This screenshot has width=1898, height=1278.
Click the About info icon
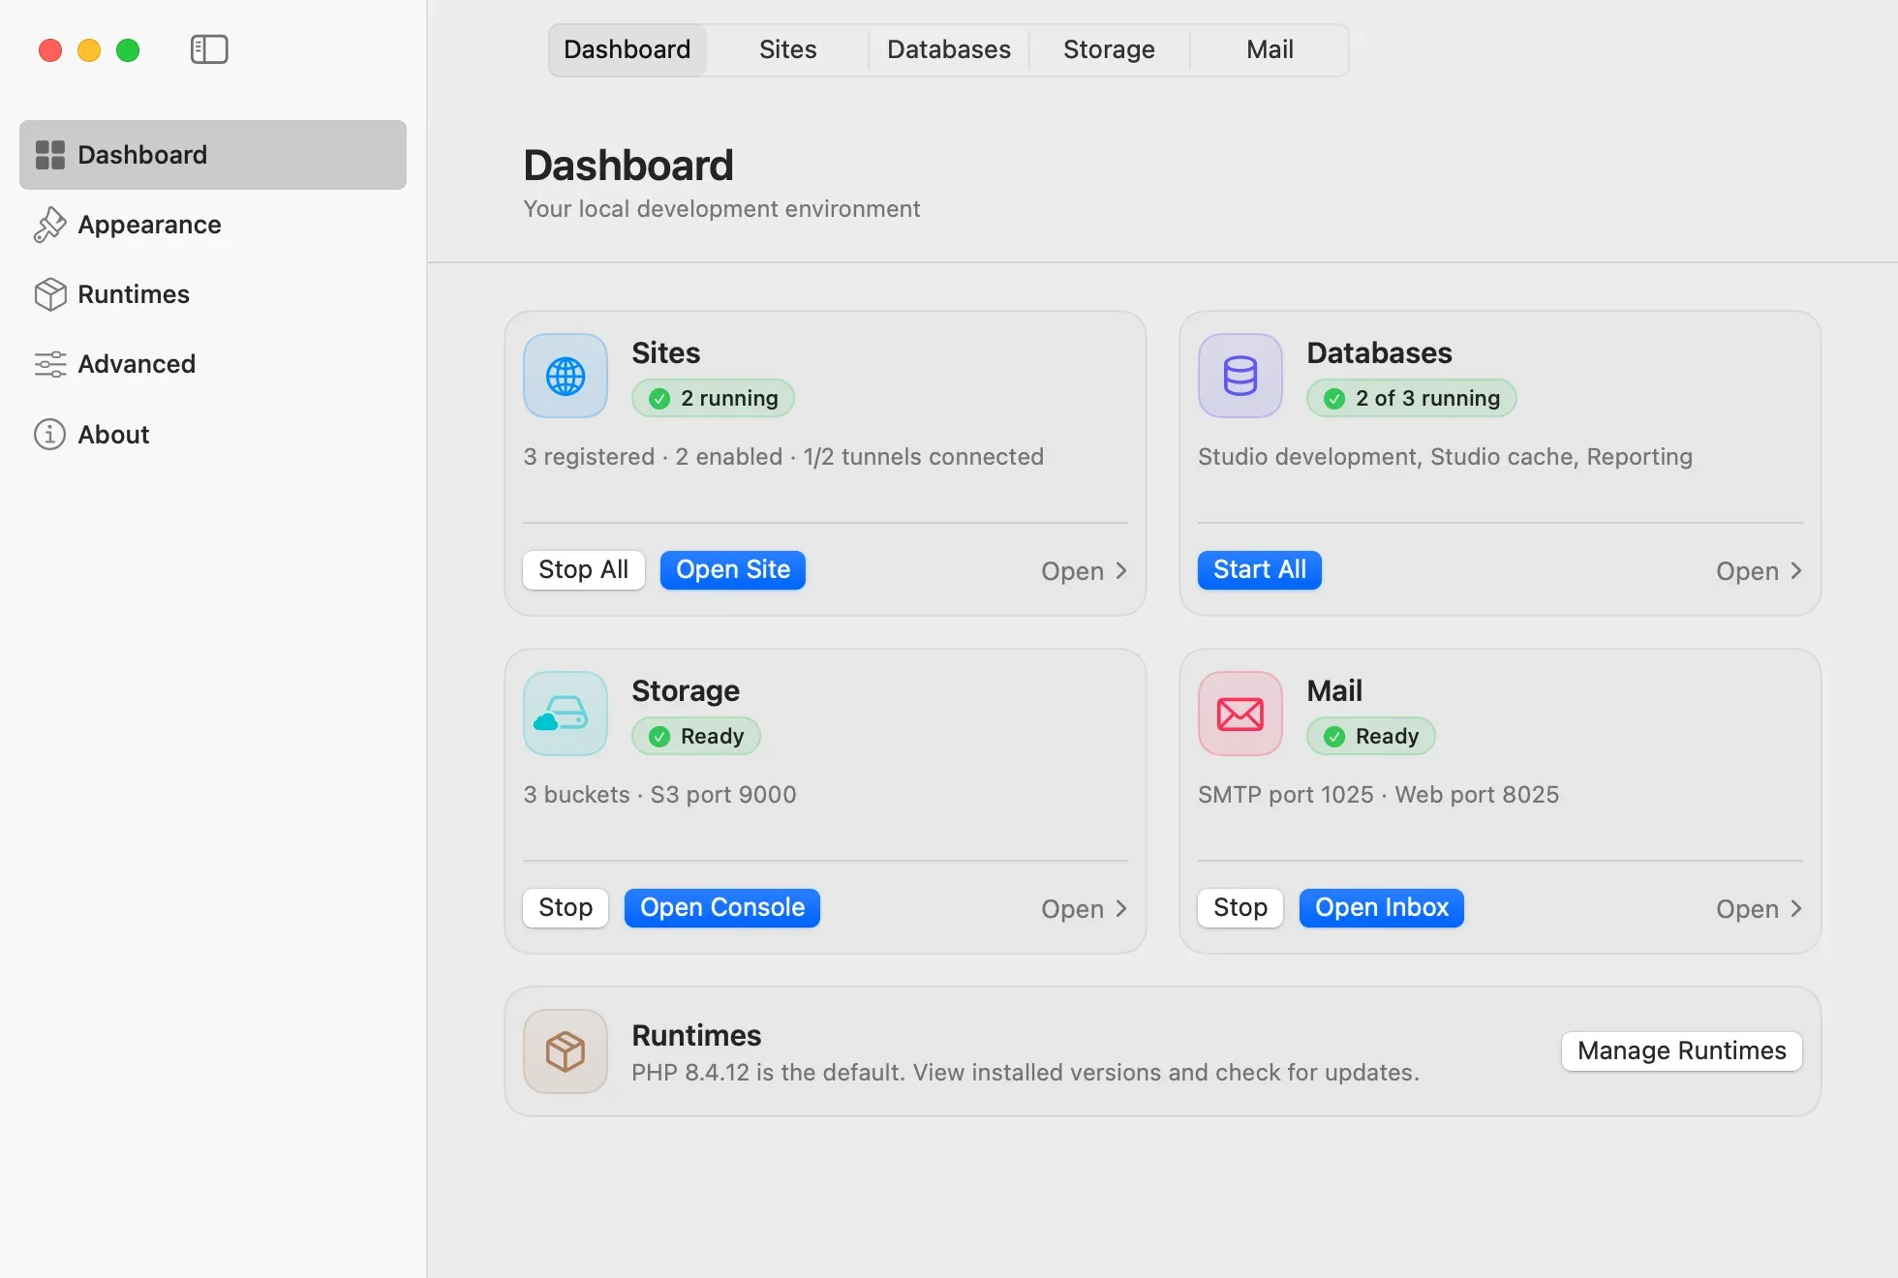click(x=50, y=435)
